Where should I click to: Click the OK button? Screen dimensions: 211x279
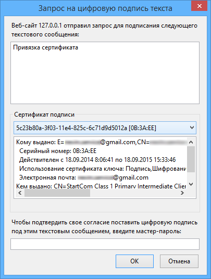tap(134, 261)
